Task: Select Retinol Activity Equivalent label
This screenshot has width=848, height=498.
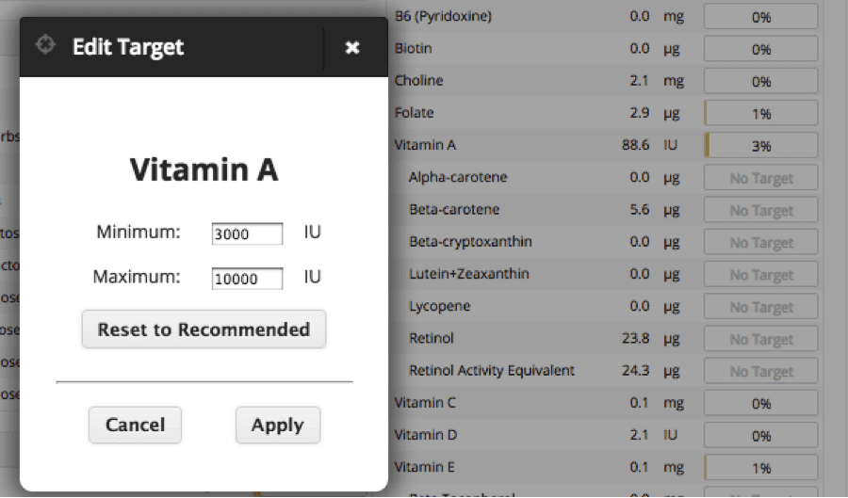Action: coord(492,370)
